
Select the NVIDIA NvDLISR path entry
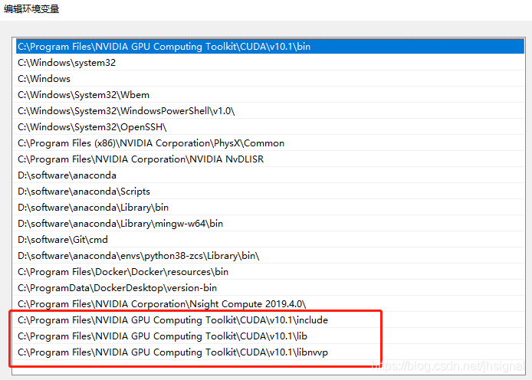140,159
